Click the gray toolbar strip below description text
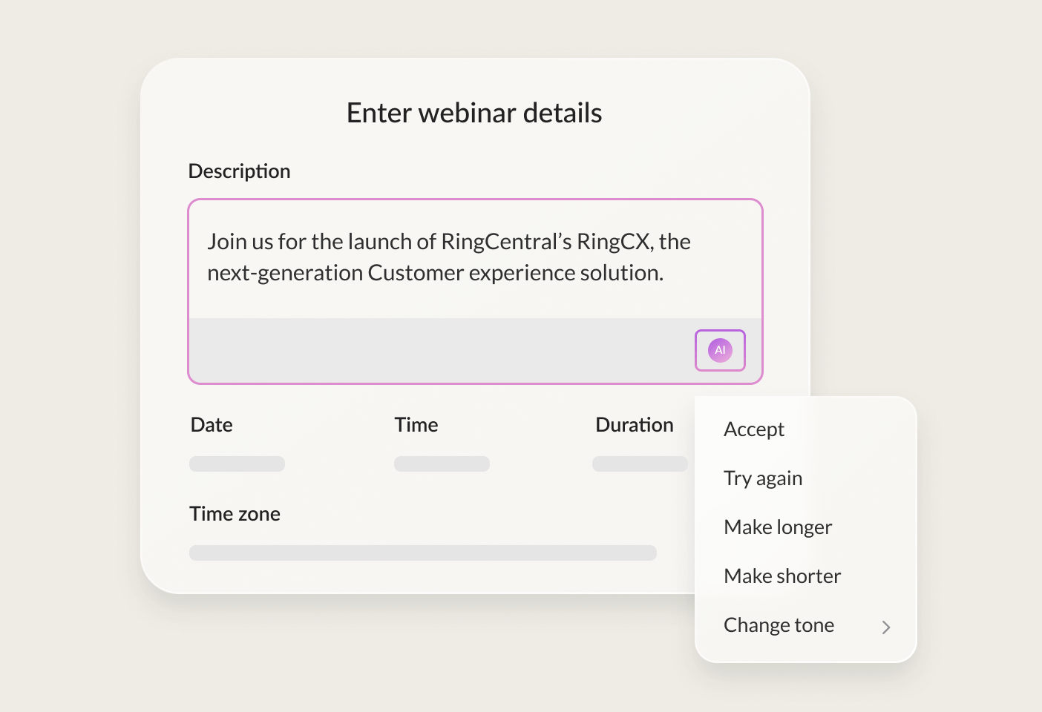The width and height of the screenshot is (1042, 712). [x=438, y=350]
